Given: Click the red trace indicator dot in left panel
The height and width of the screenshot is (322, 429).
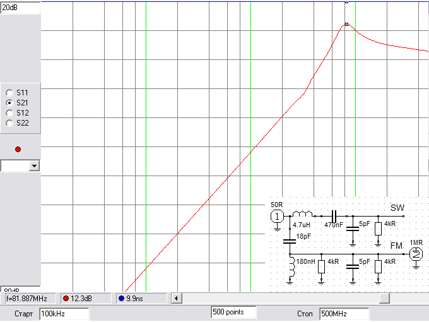Looking at the screenshot, I should [18, 149].
